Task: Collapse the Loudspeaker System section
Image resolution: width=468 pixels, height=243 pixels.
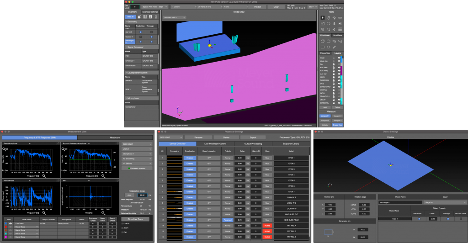Action: [126, 73]
